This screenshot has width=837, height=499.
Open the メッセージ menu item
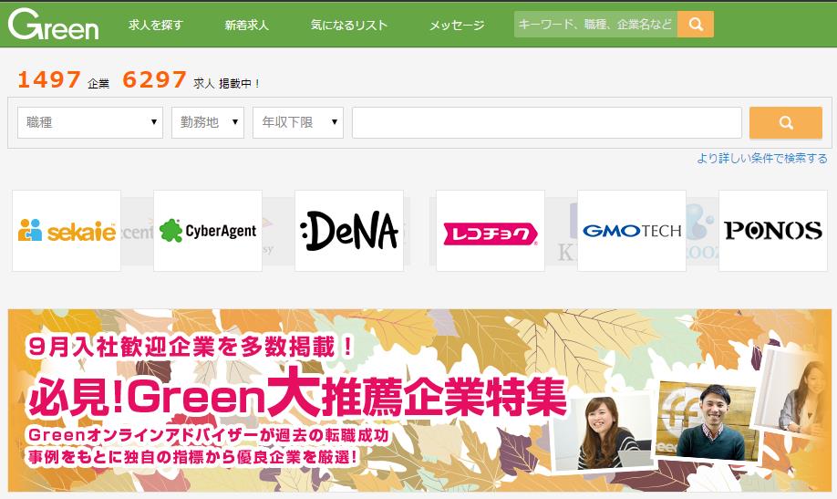coord(457,25)
